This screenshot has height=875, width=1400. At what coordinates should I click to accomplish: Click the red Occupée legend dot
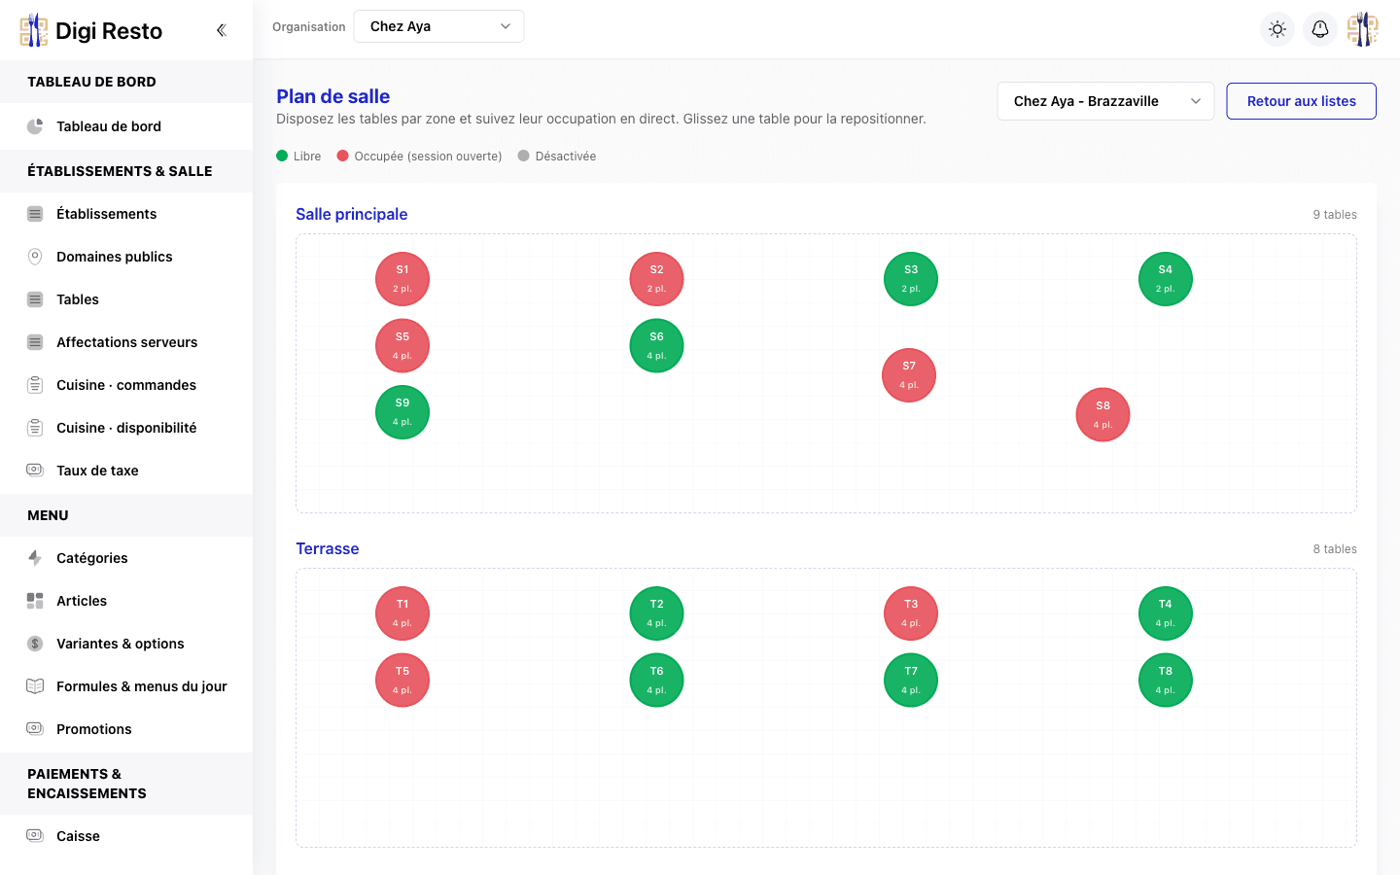(x=343, y=156)
